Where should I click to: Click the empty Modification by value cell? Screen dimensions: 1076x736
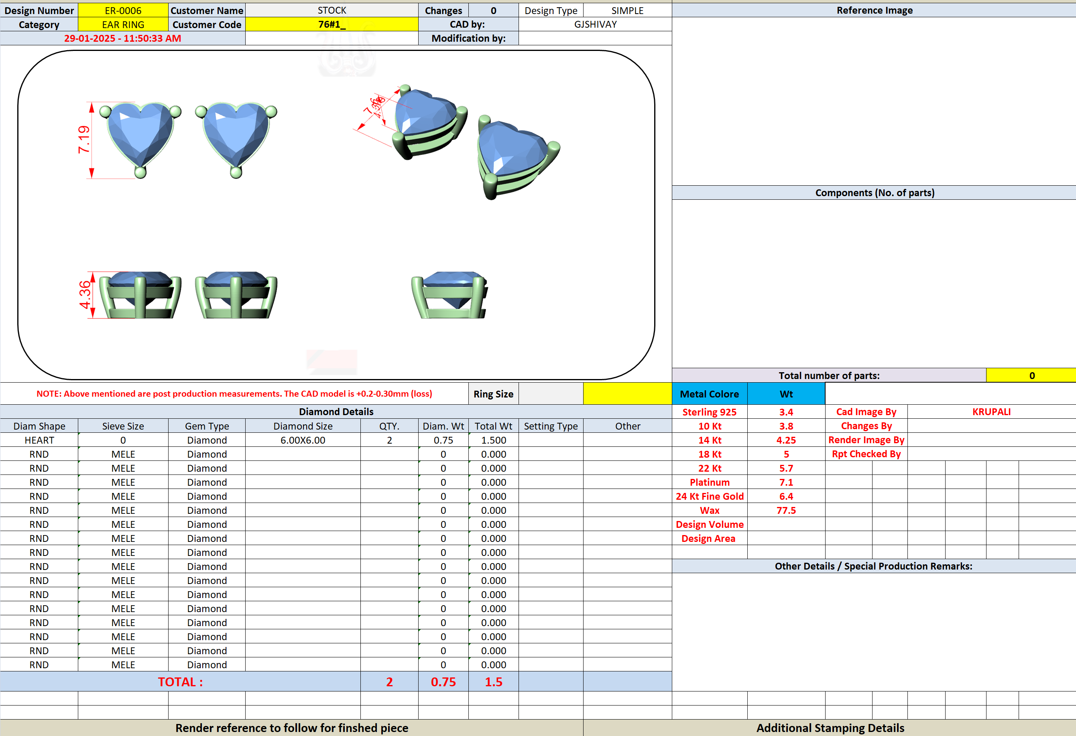[596, 39]
